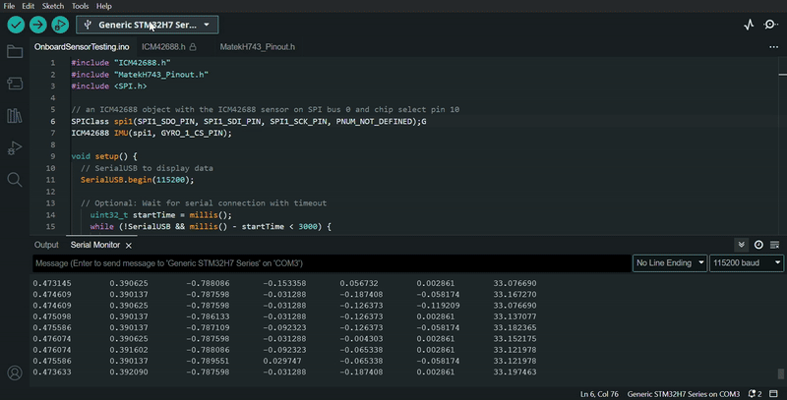787x400 pixels.
Task: Click serial value 0.473145
Action: (52, 283)
